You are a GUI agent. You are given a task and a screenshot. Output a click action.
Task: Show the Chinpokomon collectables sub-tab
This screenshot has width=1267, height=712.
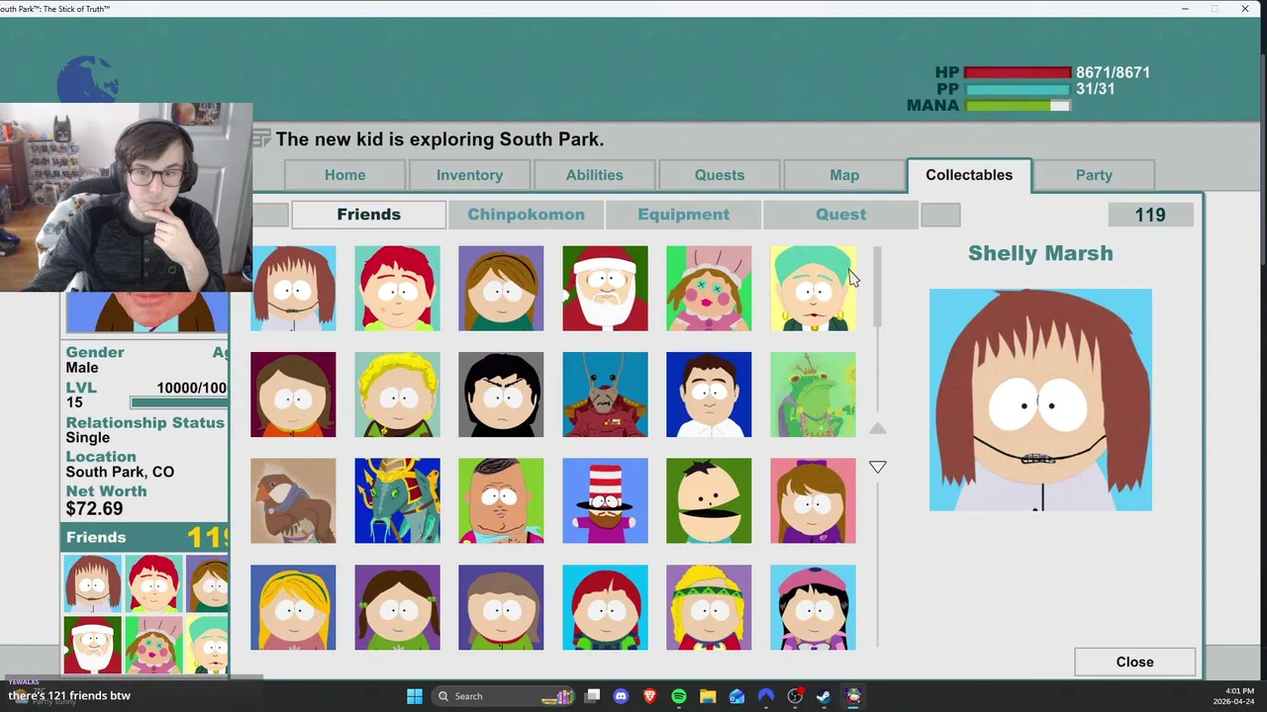click(526, 215)
